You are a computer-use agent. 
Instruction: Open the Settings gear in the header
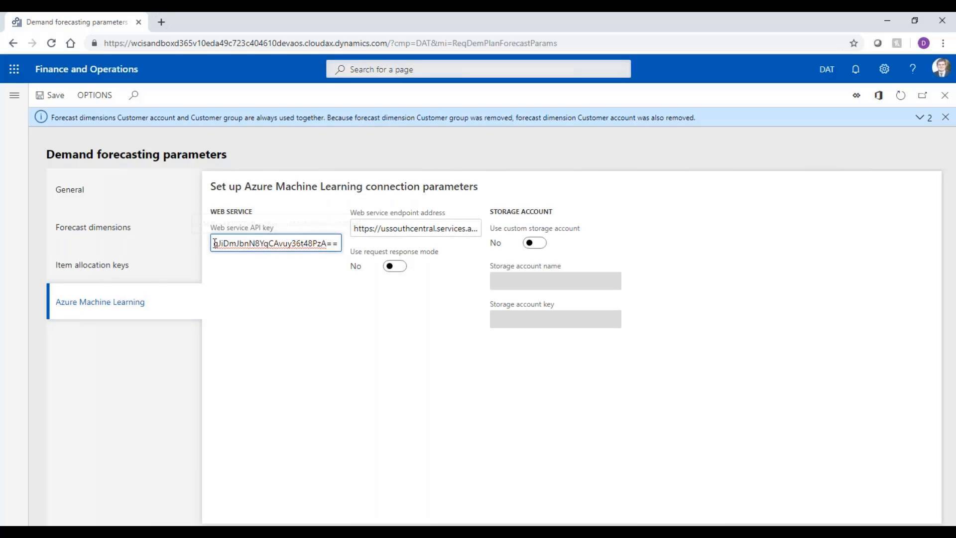tap(884, 69)
